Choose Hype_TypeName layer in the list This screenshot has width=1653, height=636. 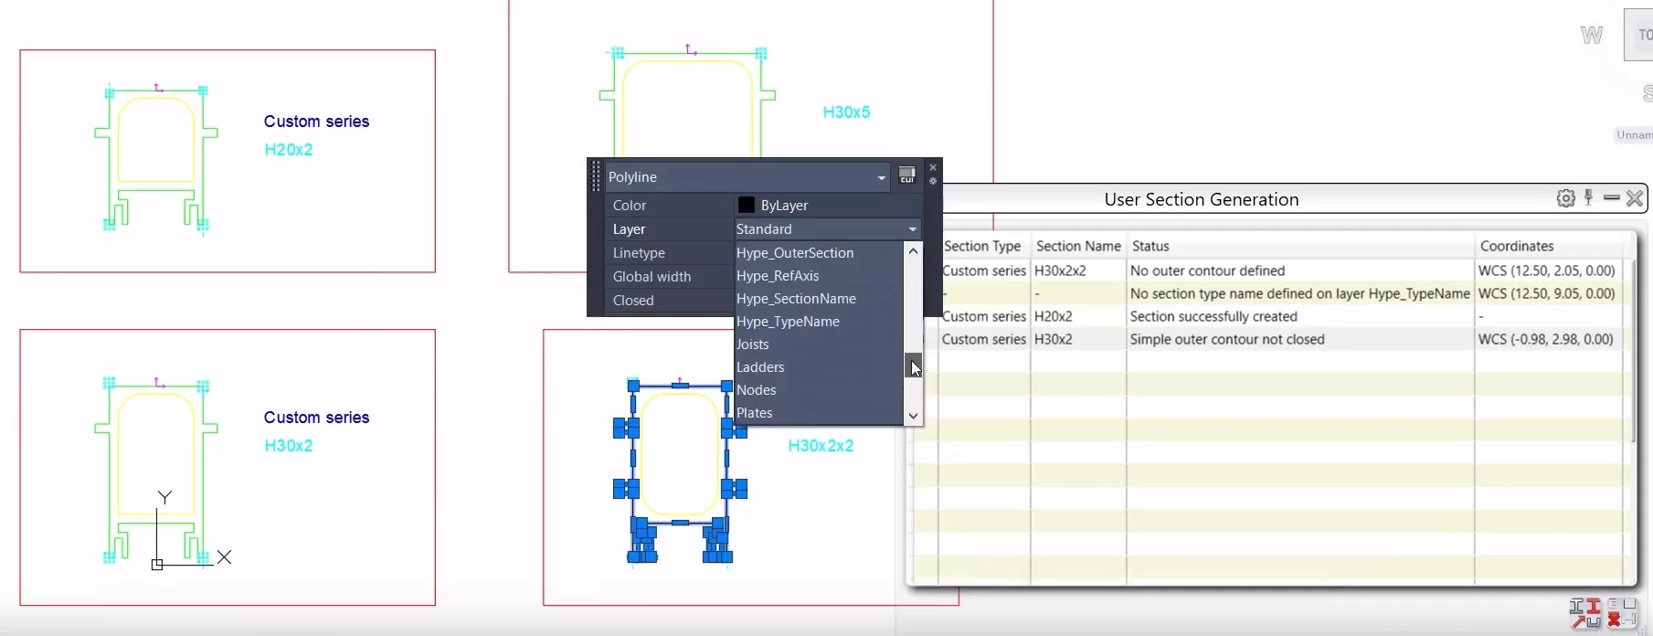tap(788, 322)
